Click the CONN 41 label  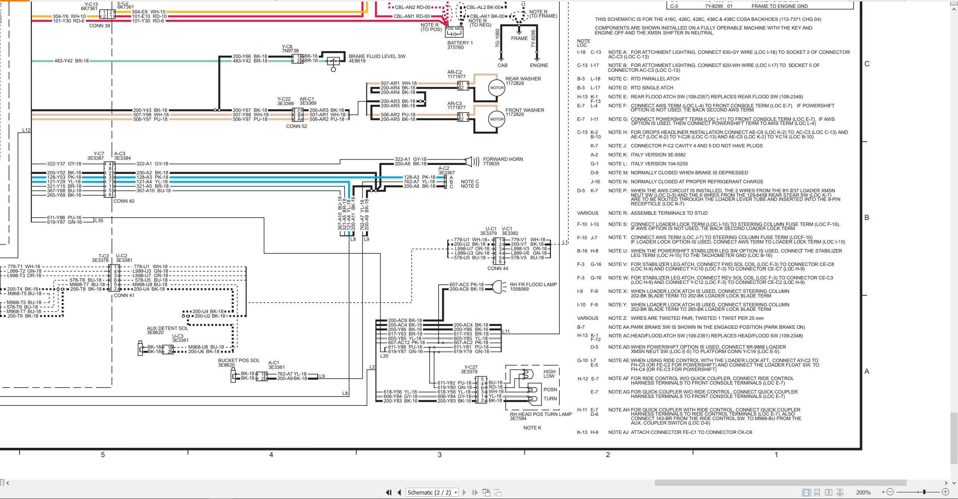[x=124, y=295]
